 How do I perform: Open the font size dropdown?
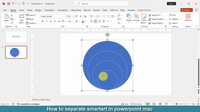[73, 16]
